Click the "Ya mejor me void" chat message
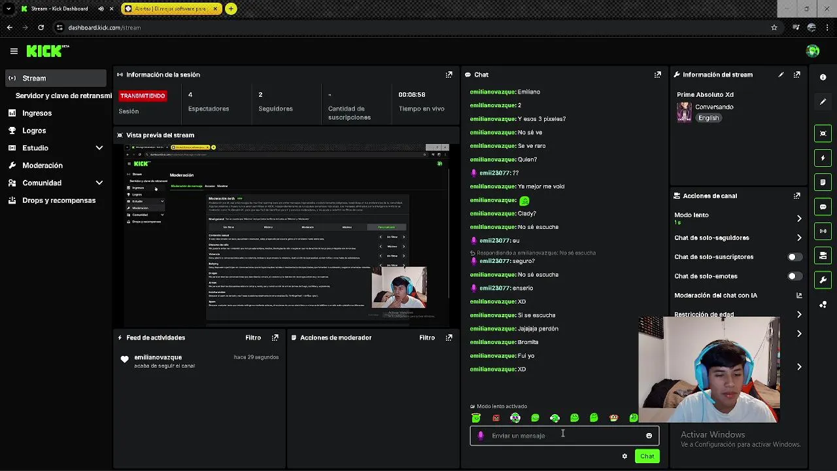 click(x=517, y=186)
